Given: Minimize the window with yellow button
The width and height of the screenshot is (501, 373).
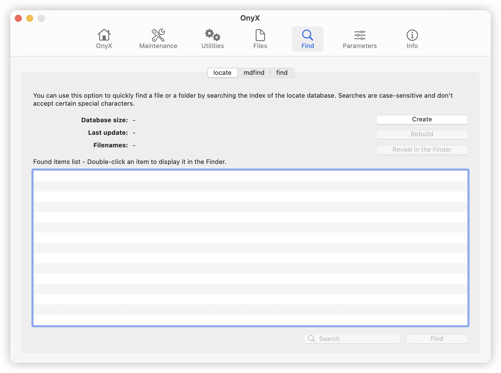Looking at the screenshot, I should click(30, 18).
